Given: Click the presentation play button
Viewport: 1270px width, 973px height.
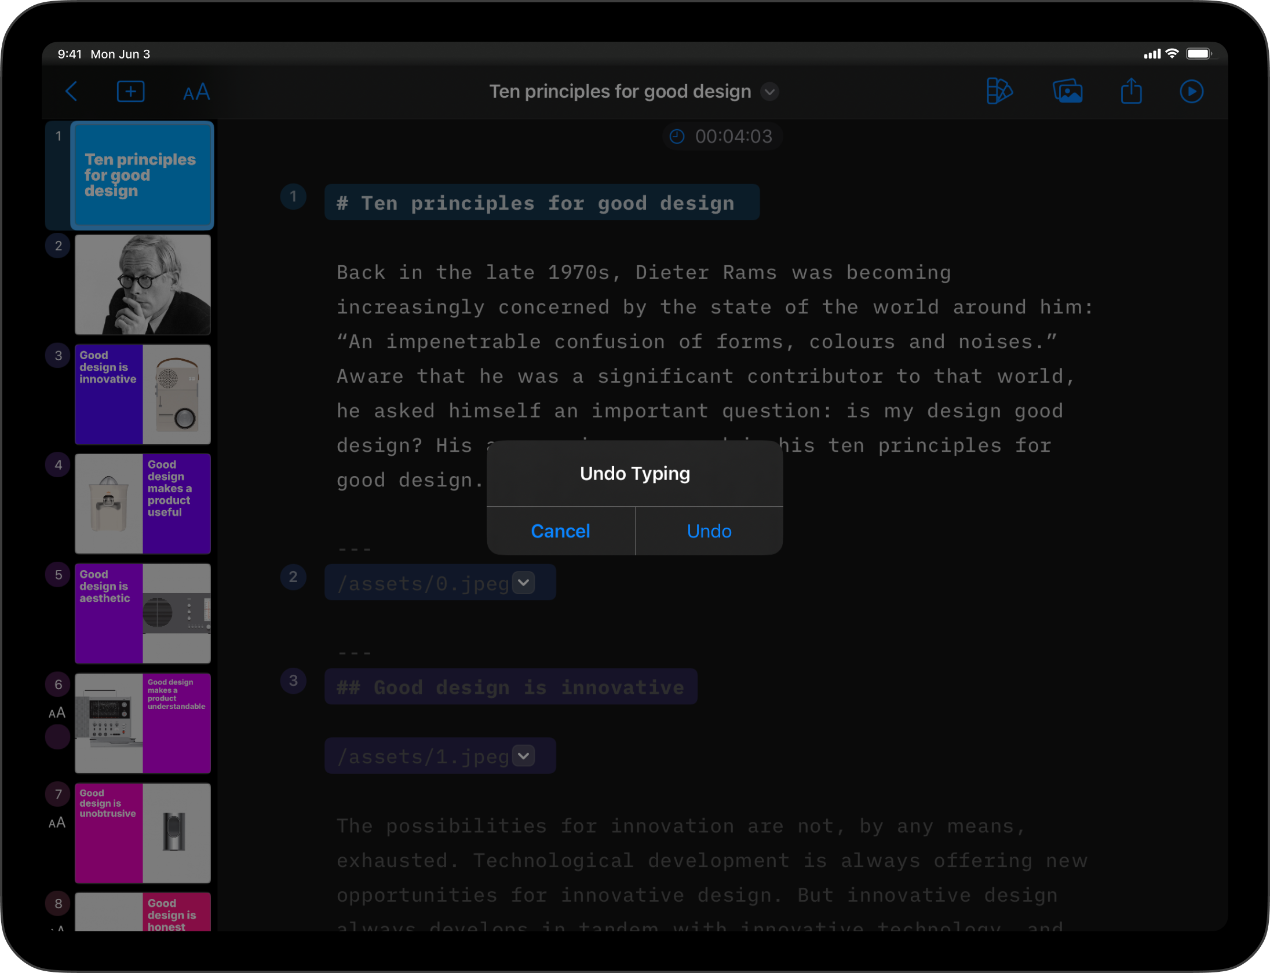Looking at the screenshot, I should point(1191,91).
